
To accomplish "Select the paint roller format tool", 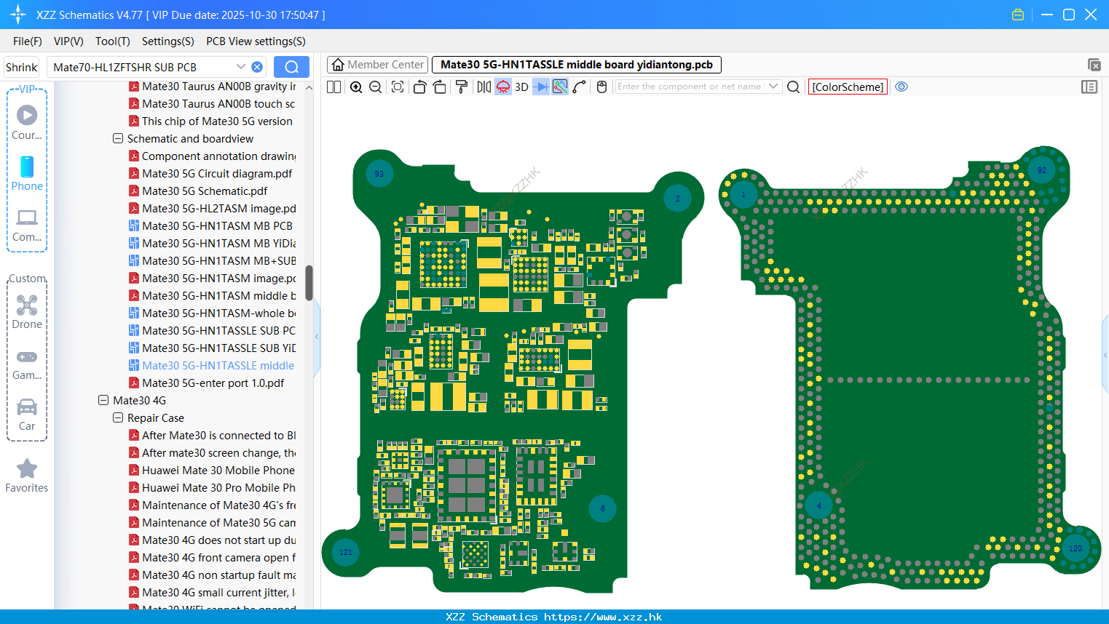I will [462, 87].
